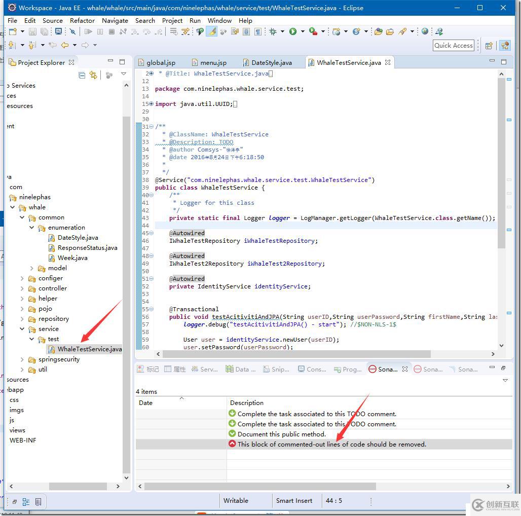The height and width of the screenshot is (516, 521).
Task: Expand the model package node
Action: coord(32,268)
